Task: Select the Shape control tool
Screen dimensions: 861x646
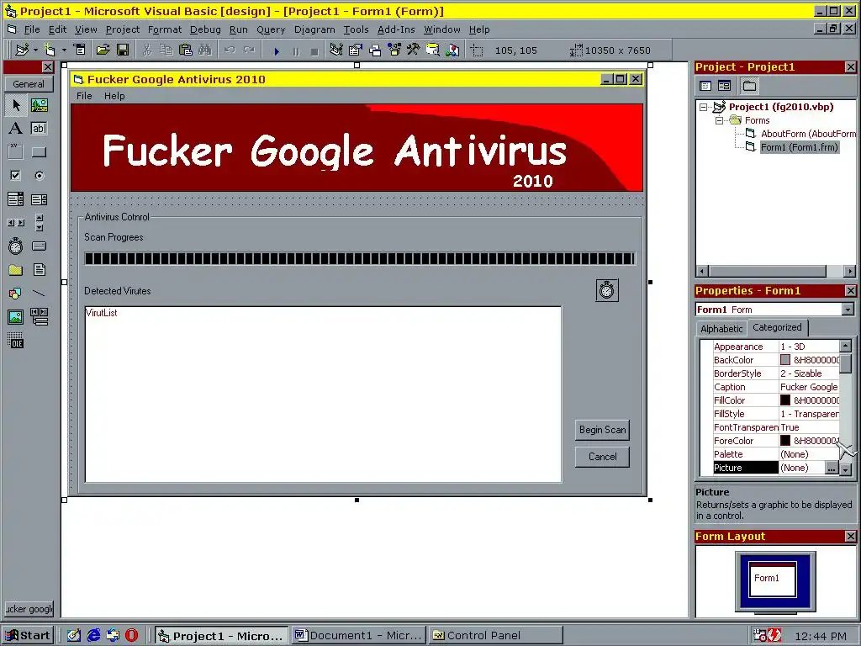Action: click(x=16, y=294)
